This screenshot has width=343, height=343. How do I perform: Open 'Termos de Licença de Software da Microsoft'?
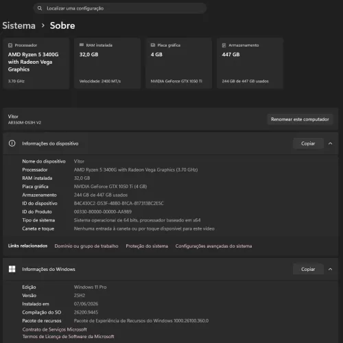(x=68, y=337)
